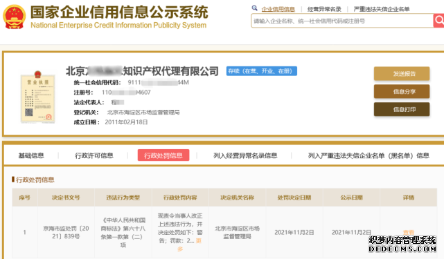Image resolution: width=444 pixels, height=259 pixels.
Task: Click the 信息分享 button
Action: [402, 91]
